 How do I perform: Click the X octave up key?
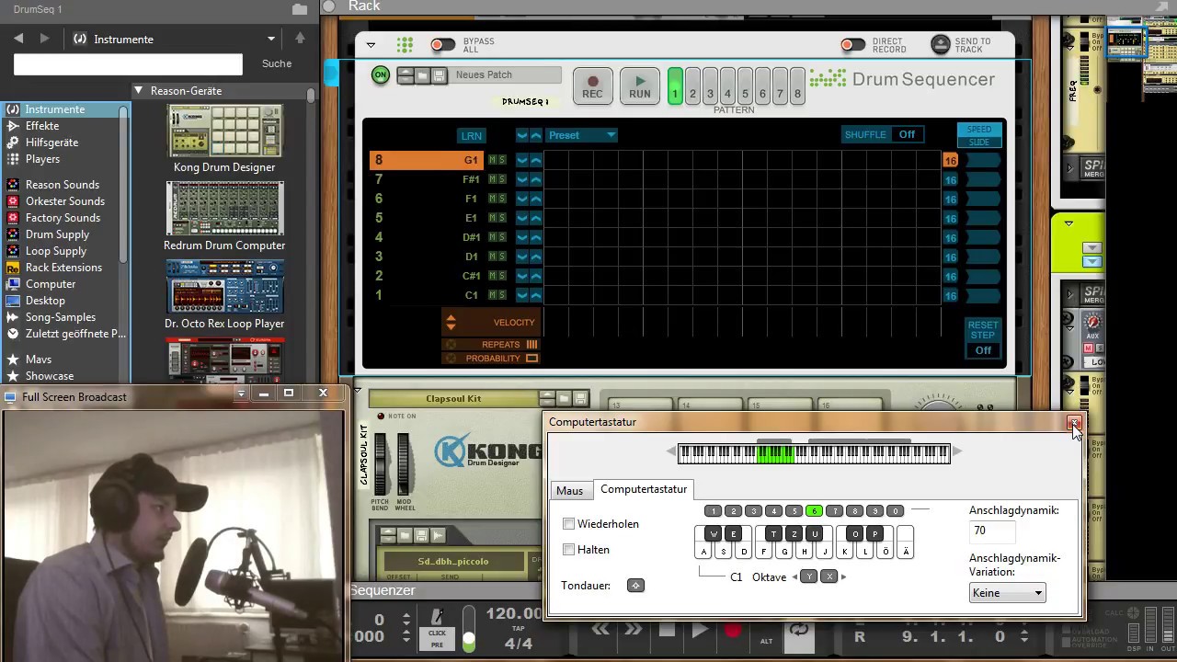(828, 576)
